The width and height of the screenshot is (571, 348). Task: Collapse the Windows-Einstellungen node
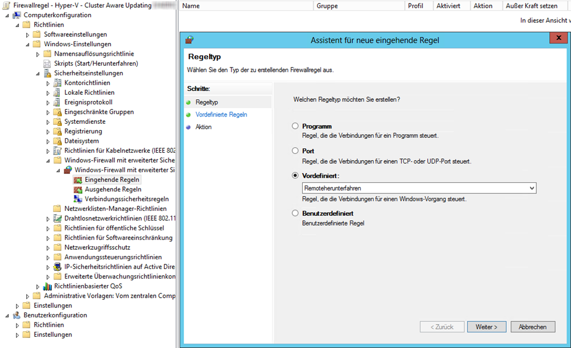[x=27, y=45]
